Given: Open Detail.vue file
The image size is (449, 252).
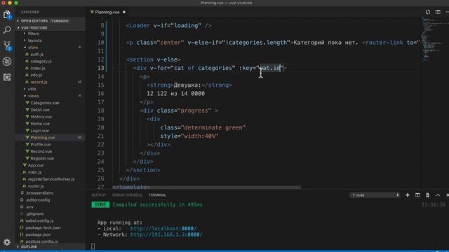Looking at the screenshot, I should coord(40,110).
